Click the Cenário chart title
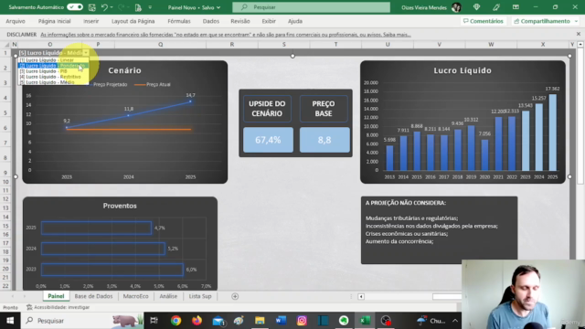Viewport: 585px width, 329px height. [124, 70]
